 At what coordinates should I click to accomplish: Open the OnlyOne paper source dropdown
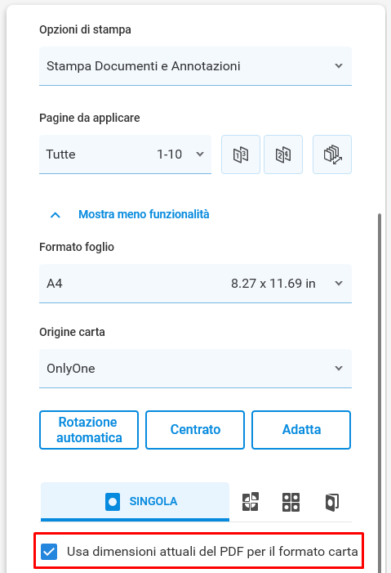coord(195,369)
